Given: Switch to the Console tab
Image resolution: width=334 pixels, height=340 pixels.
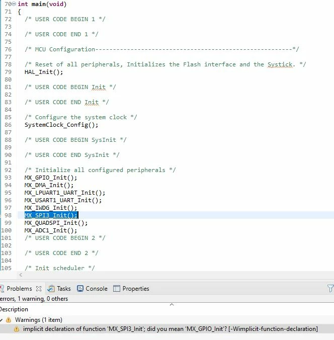Looking at the screenshot, I should (97, 289).
